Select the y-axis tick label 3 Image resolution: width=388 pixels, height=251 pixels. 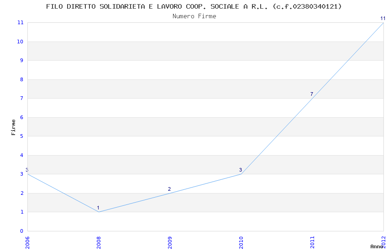(x=22, y=174)
